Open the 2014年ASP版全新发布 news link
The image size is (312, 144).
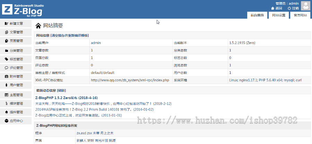(94, 109)
